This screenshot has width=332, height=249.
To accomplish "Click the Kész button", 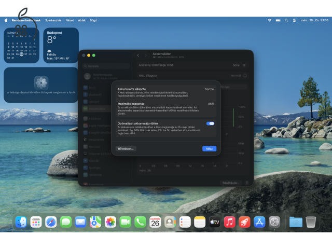I will point(209,149).
